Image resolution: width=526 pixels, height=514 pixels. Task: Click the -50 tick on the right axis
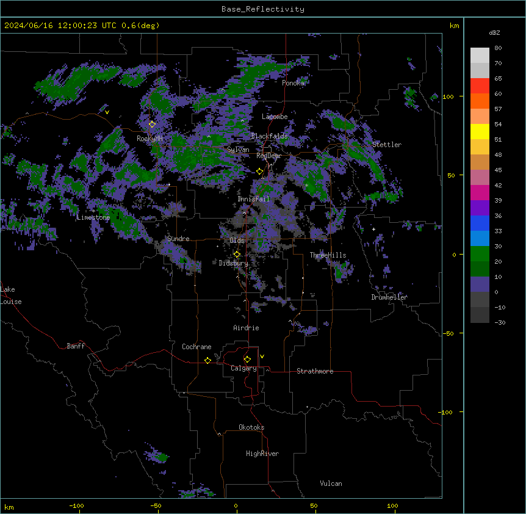coord(448,333)
